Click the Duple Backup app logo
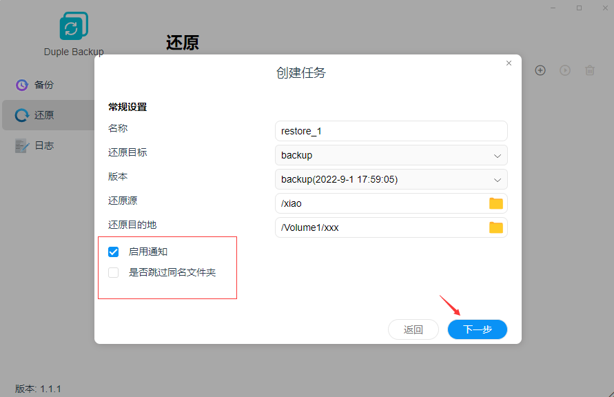 tap(74, 26)
